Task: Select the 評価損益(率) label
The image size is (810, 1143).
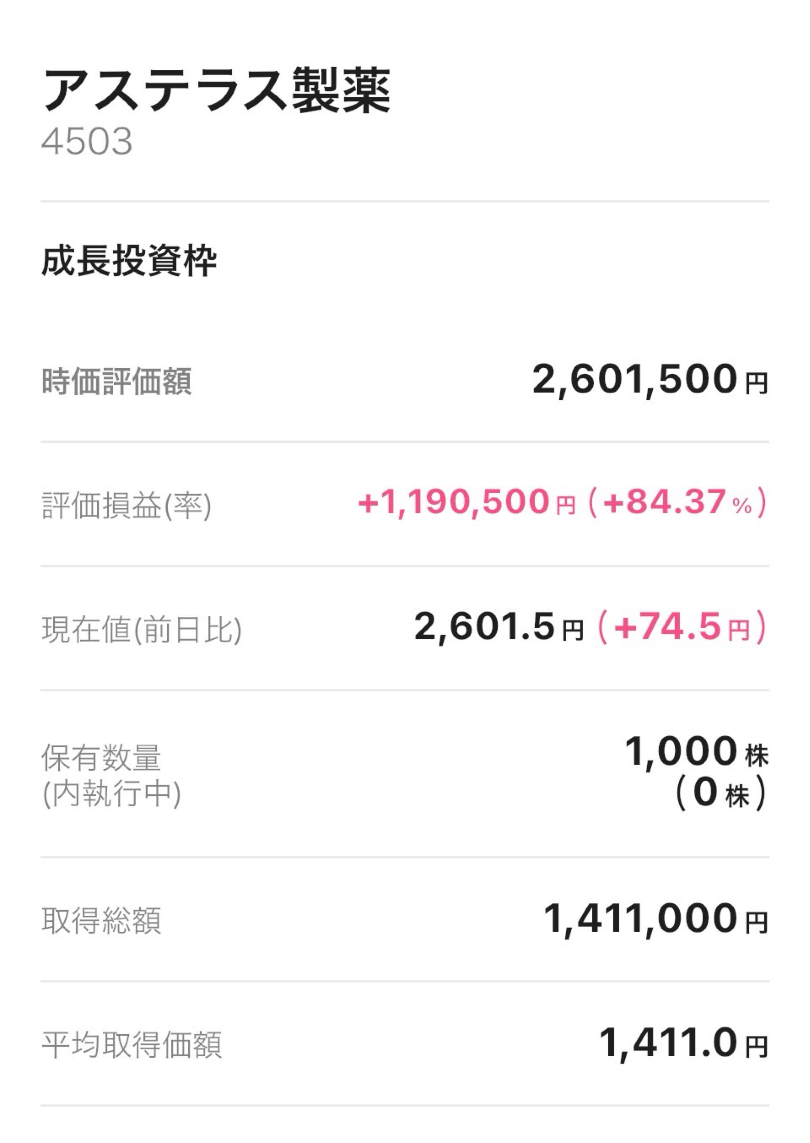Action: (x=127, y=505)
